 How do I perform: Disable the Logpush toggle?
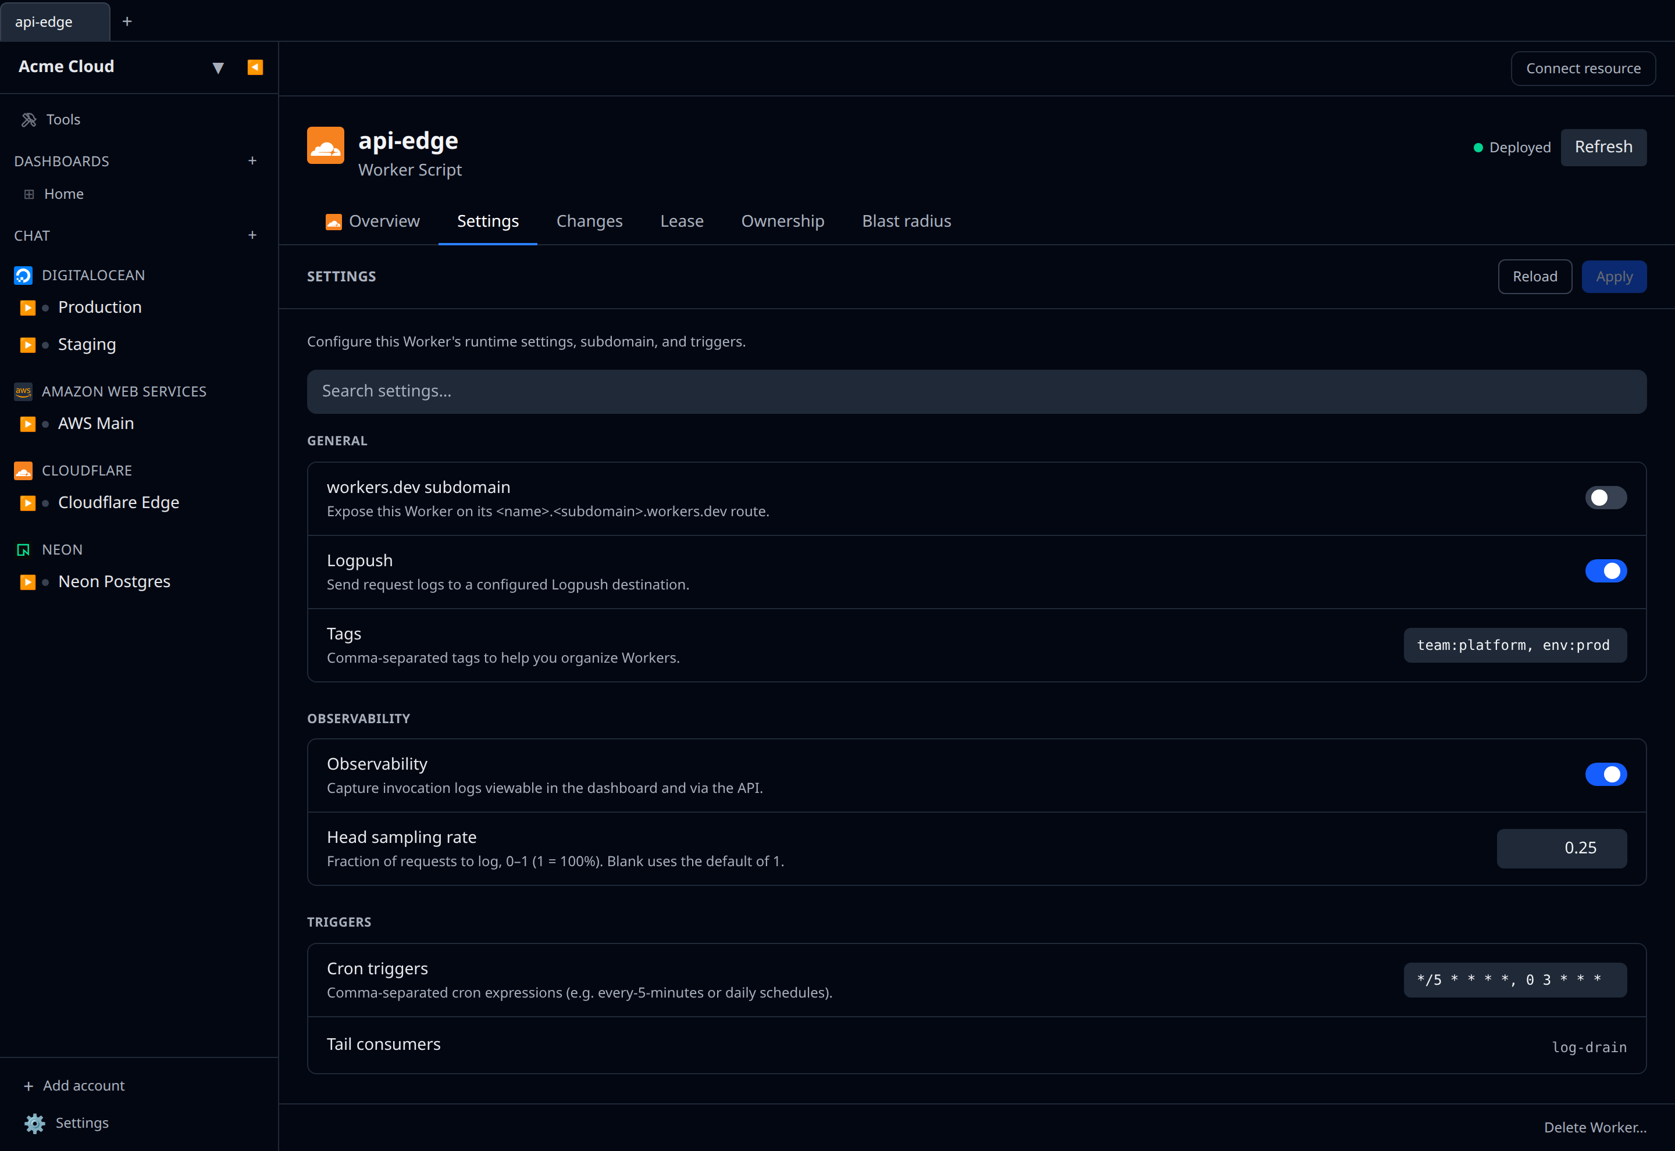1605,571
